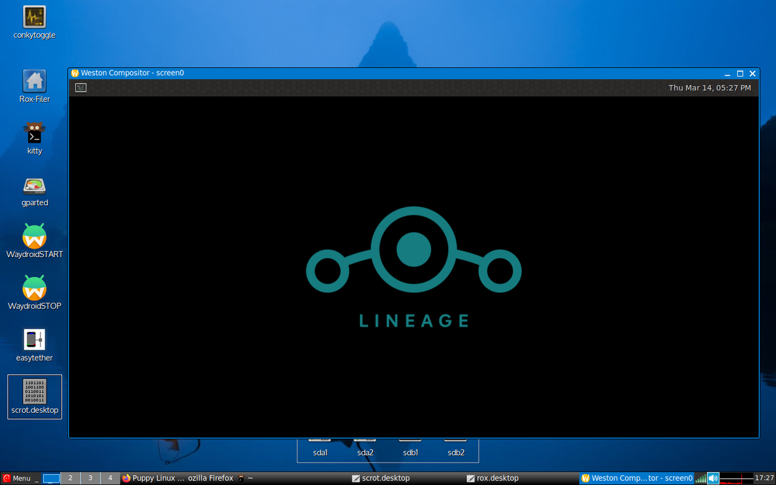
Task: Select the rox.desktop taskbar entry
Action: 521,478
